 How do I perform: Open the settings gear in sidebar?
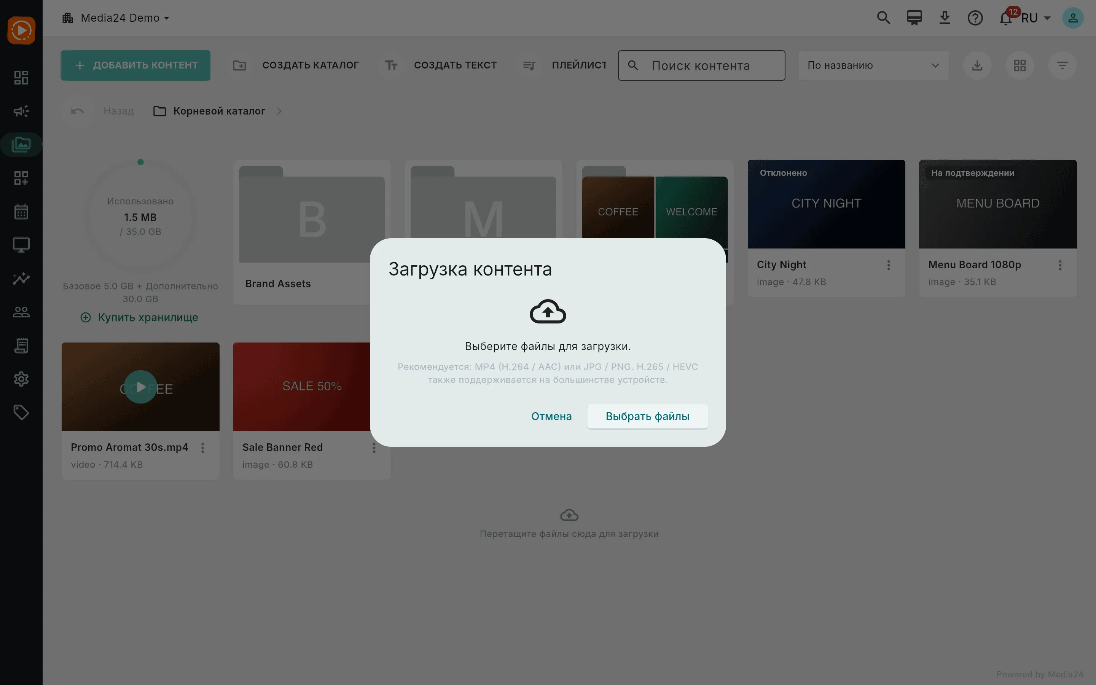point(21,379)
